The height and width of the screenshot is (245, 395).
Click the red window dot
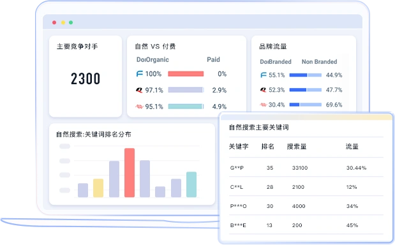tap(54, 22)
